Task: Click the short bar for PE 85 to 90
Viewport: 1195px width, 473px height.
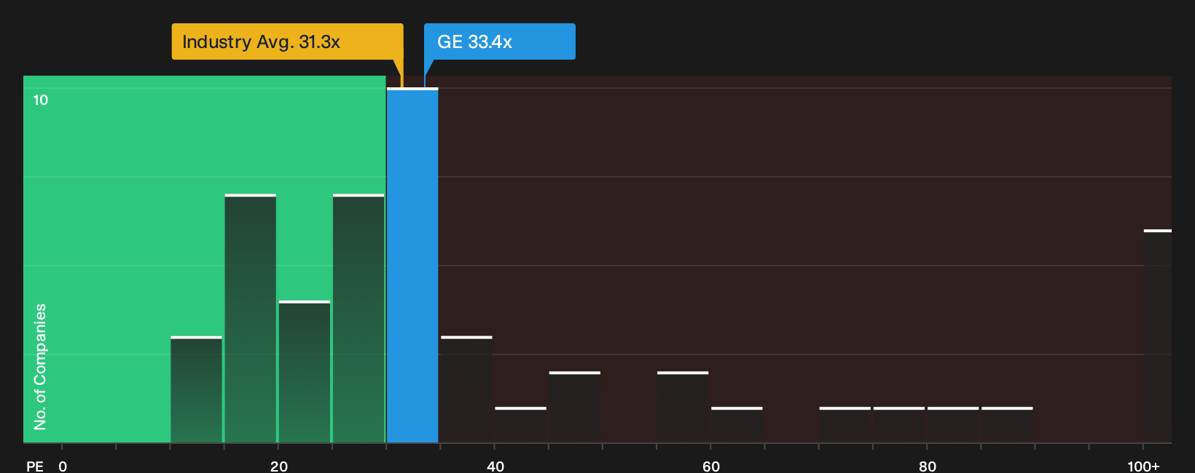Action: pos(1007,425)
